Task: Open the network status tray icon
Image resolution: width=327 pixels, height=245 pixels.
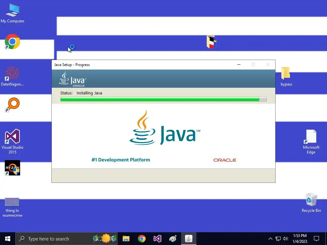Action: (x=278, y=239)
